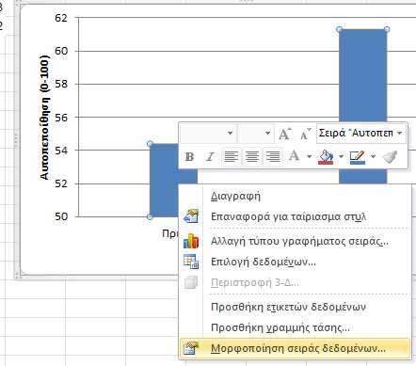Decrease font size with small A icon
Viewport: 416px width, 366px height.
click(x=305, y=134)
